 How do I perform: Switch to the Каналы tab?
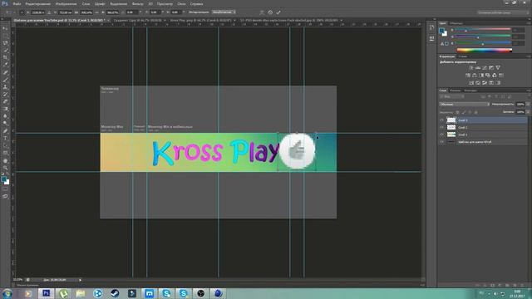pyautogui.click(x=456, y=91)
